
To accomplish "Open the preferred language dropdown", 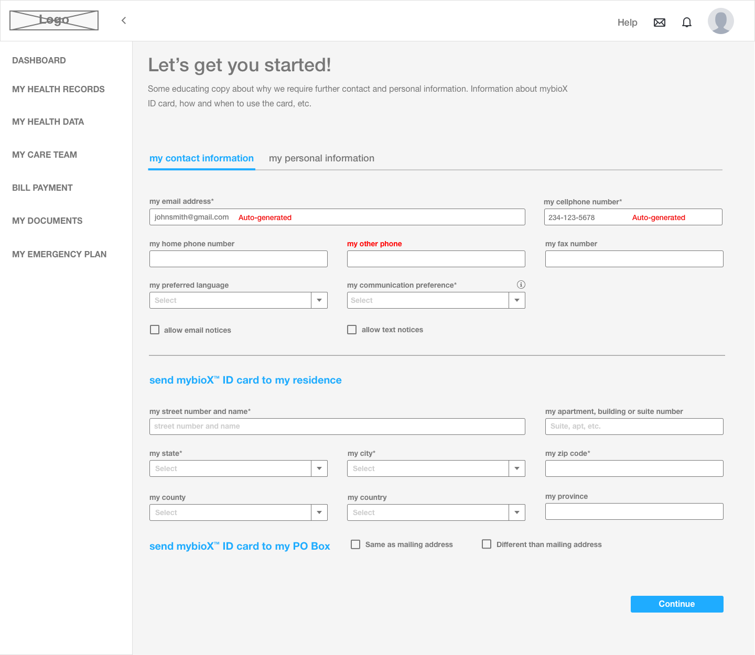I will (x=319, y=300).
